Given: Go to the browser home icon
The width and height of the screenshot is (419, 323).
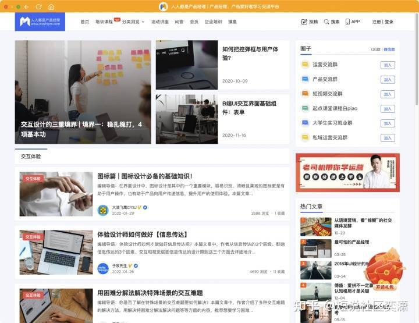Looking at the screenshot, I should pos(51,6).
